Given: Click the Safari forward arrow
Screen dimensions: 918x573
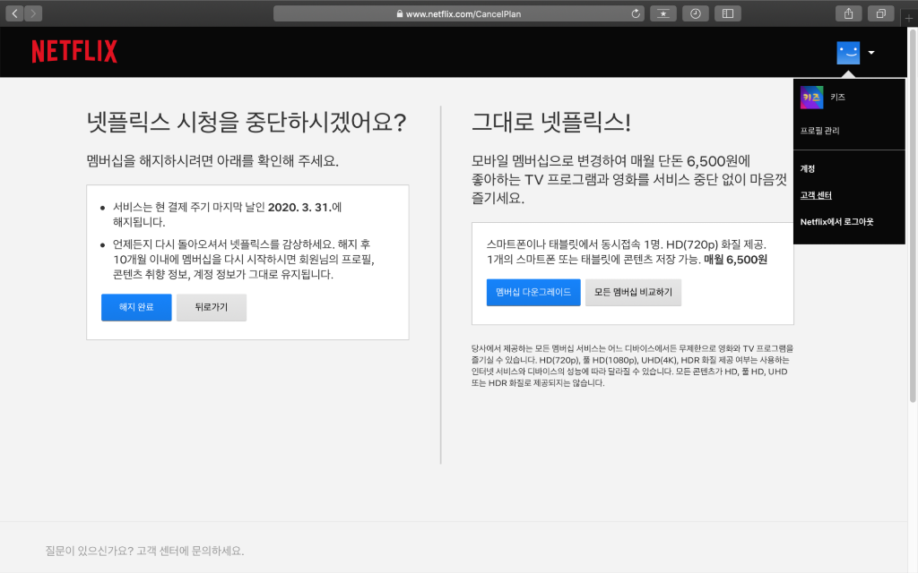Looking at the screenshot, I should [33, 13].
